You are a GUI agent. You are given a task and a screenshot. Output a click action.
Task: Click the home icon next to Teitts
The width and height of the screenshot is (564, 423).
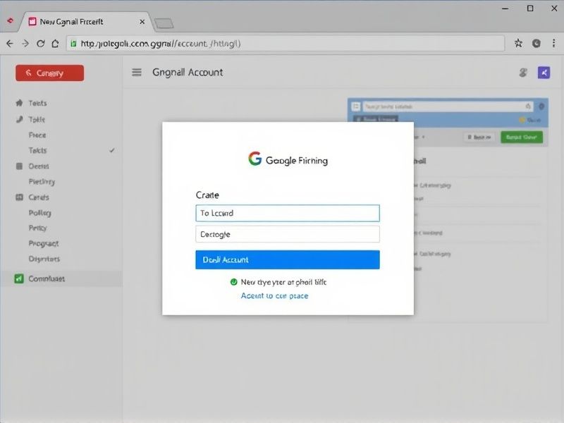20,103
